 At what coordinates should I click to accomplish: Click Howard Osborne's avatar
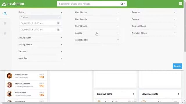(9, 85)
